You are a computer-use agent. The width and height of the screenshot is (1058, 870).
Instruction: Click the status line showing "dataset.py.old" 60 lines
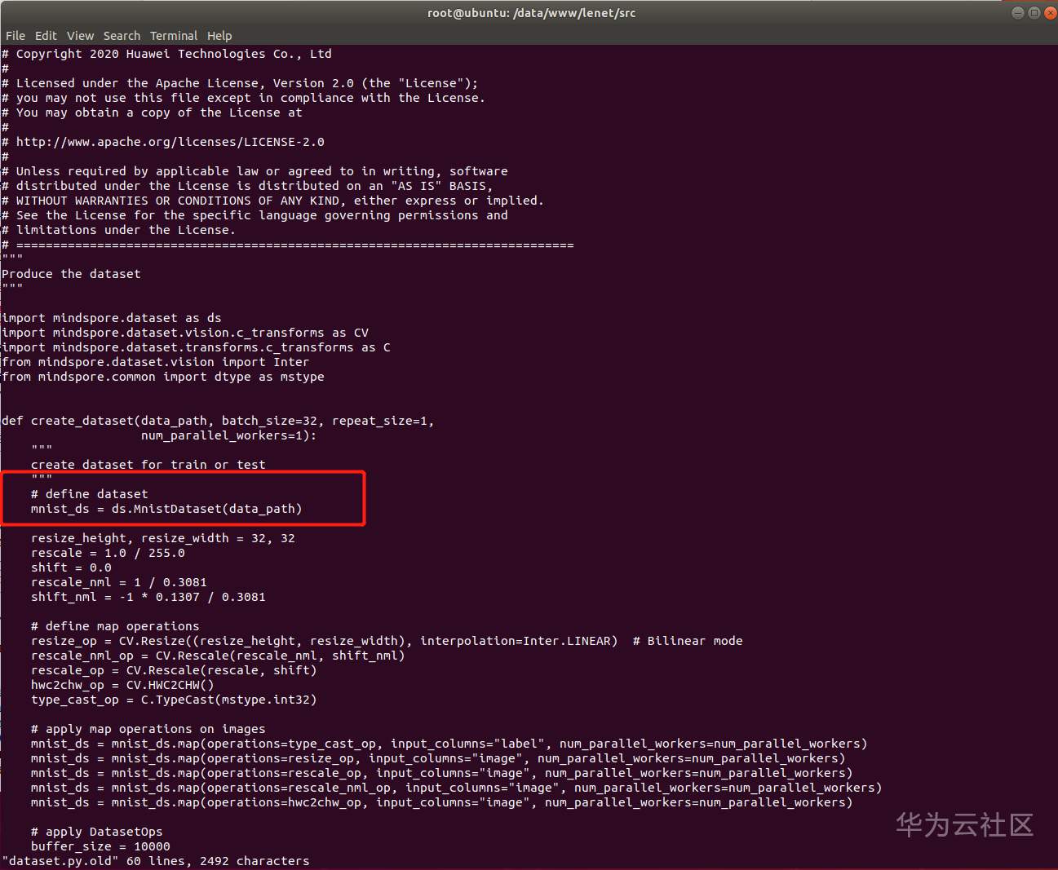[x=156, y=861]
